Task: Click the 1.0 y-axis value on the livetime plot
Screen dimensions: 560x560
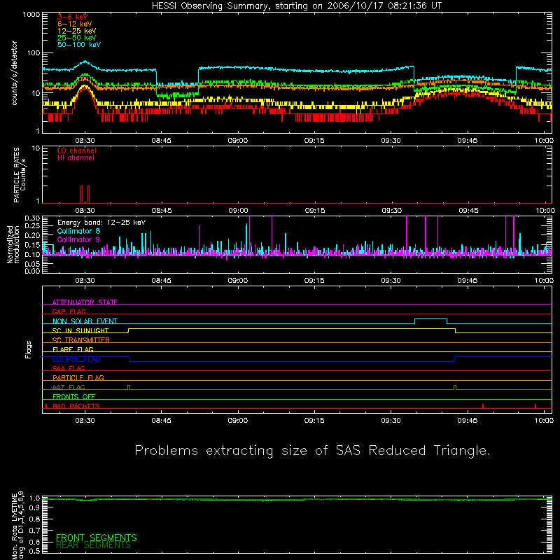Action: 34,498
